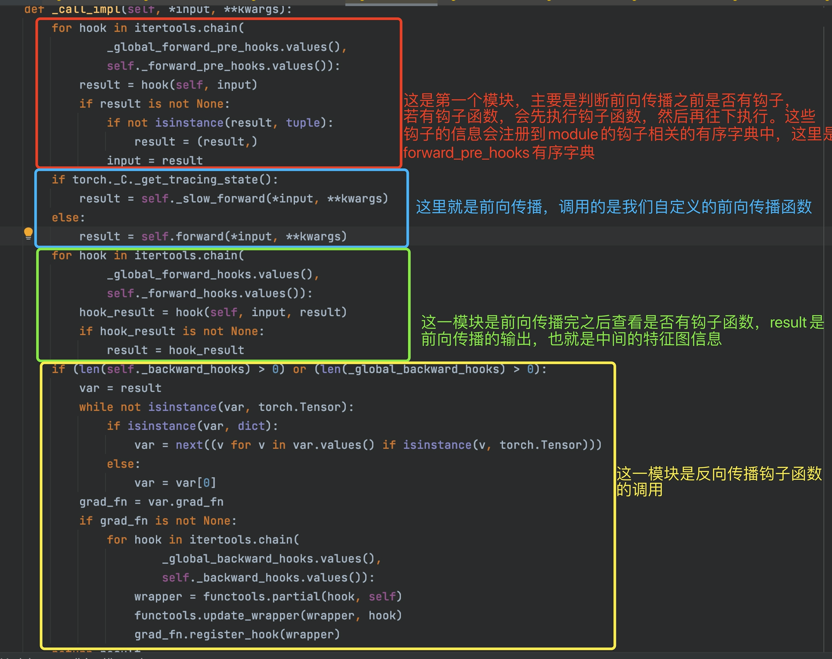Click torch._C._get_tracing_state() in the if statement
The image size is (832, 659).
[x=174, y=180]
